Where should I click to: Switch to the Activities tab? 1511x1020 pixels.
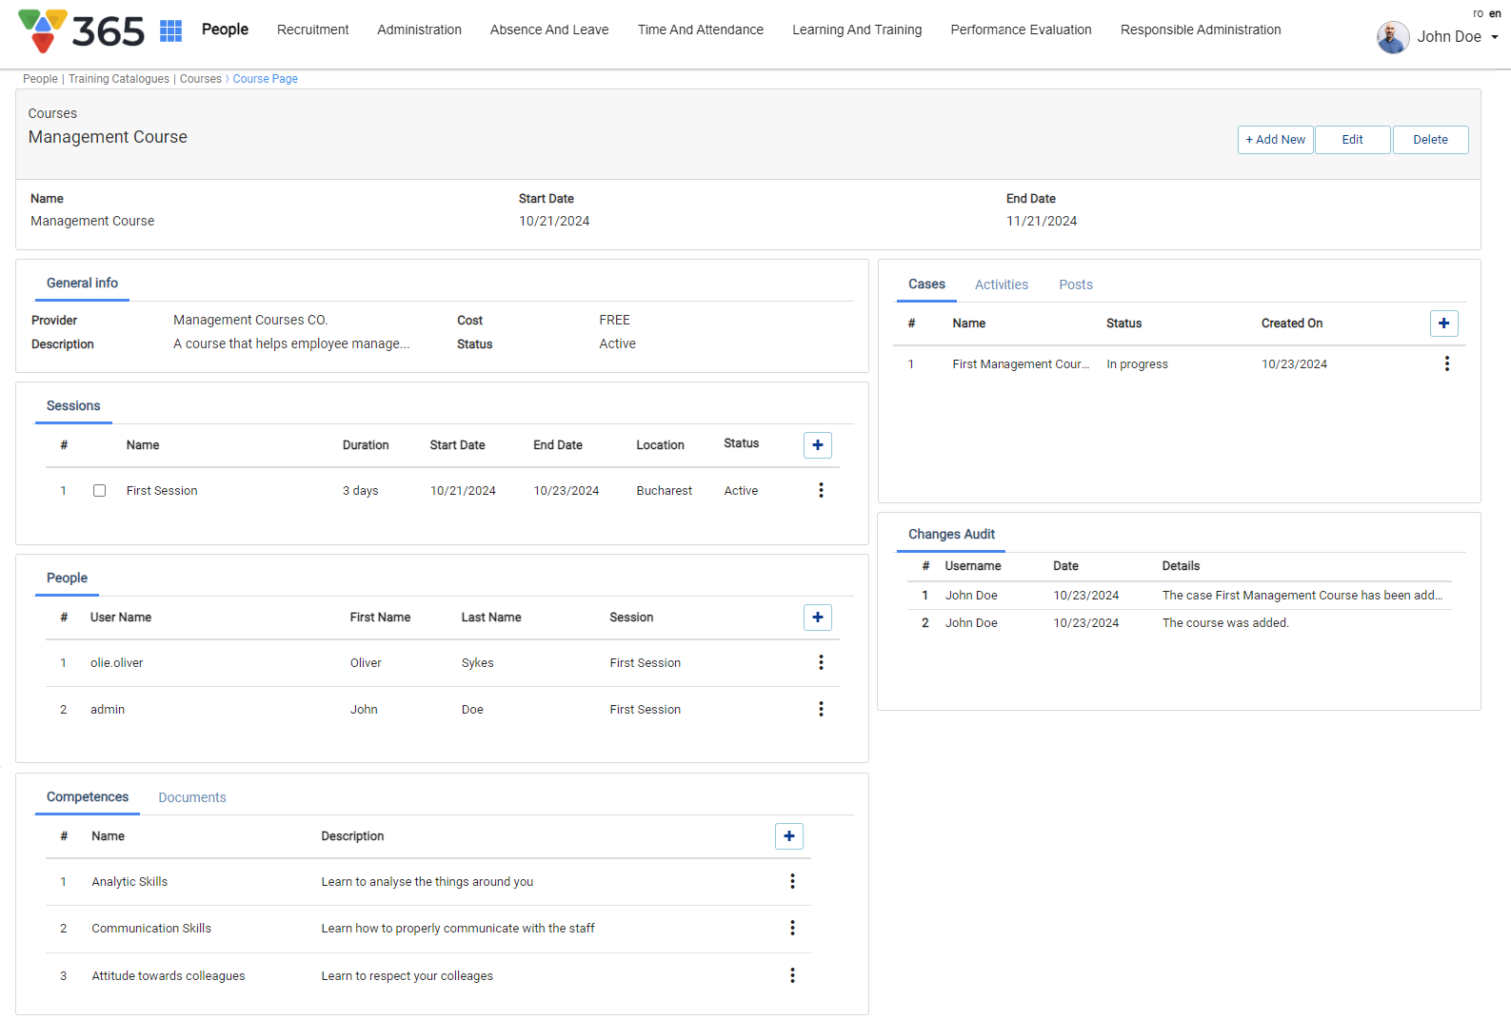click(x=1001, y=284)
